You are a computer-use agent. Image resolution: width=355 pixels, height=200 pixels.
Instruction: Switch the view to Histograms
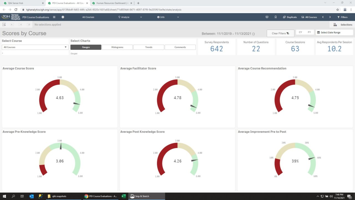click(x=117, y=47)
